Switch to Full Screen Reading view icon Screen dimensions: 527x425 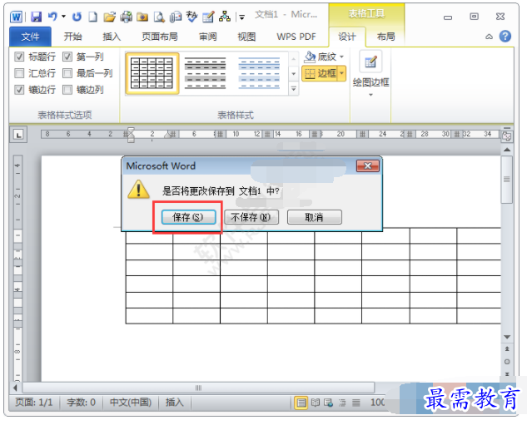click(316, 403)
